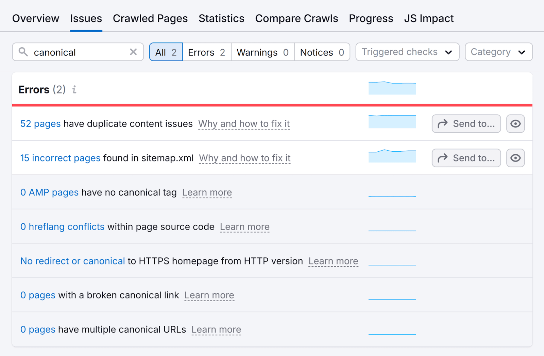Toggle the eye icon on the sitemap.xml error row
Image resolution: width=544 pixels, height=356 pixels.
point(515,158)
